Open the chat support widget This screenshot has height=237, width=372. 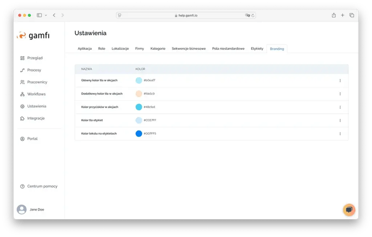click(349, 209)
